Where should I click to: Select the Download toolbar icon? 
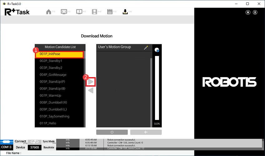point(125,12)
